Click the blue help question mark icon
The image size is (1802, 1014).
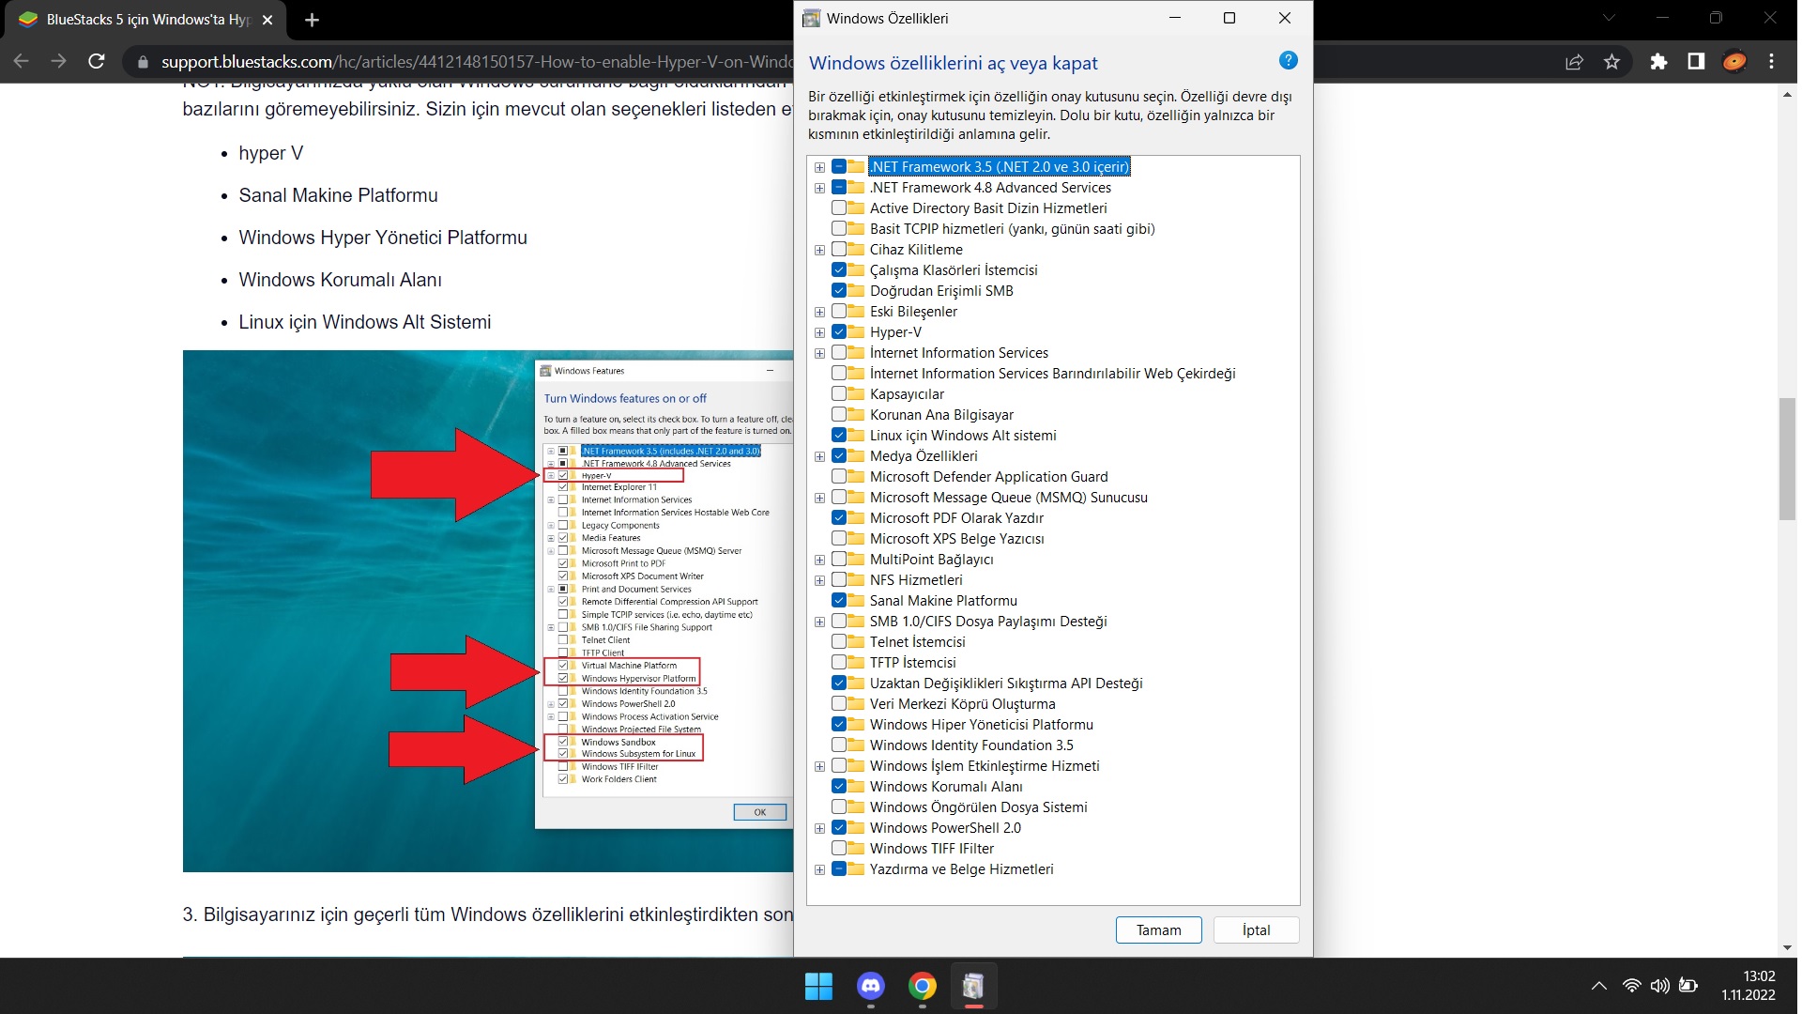[x=1288, y=61]
